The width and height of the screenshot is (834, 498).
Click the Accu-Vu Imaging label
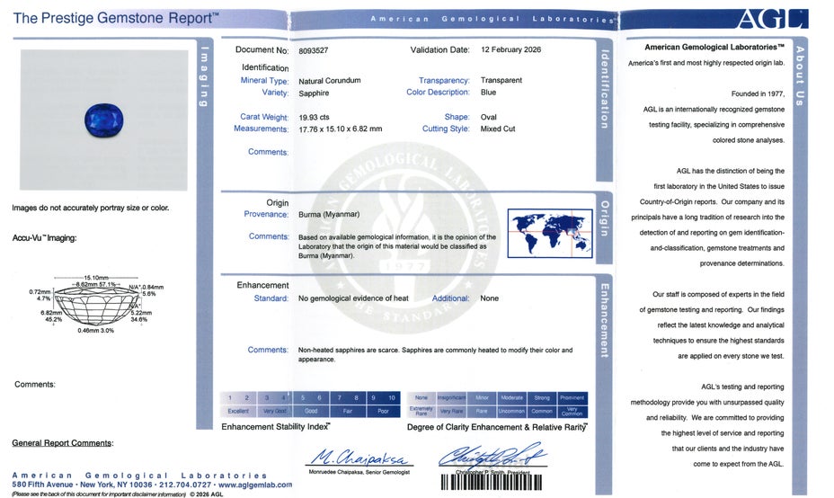(x=44, y=238)
